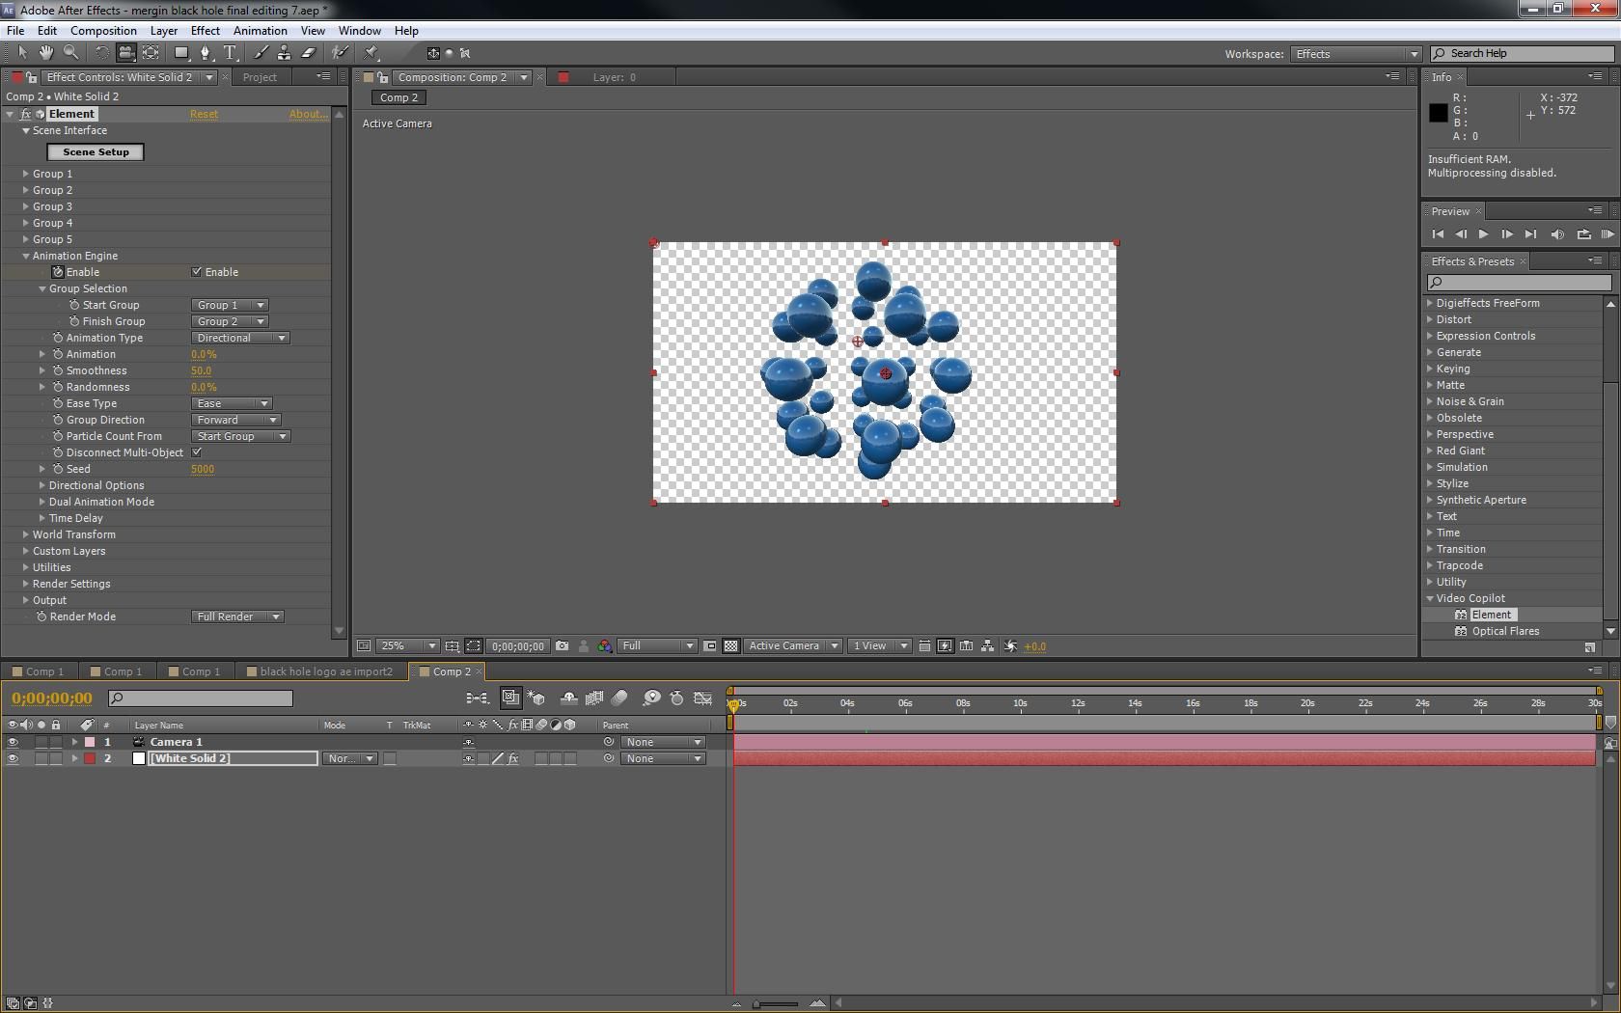Select the Hand tool in the toolbar
Image resolution: width=1621 pixels, height=1013 pixels.
[x=45, y=53]
